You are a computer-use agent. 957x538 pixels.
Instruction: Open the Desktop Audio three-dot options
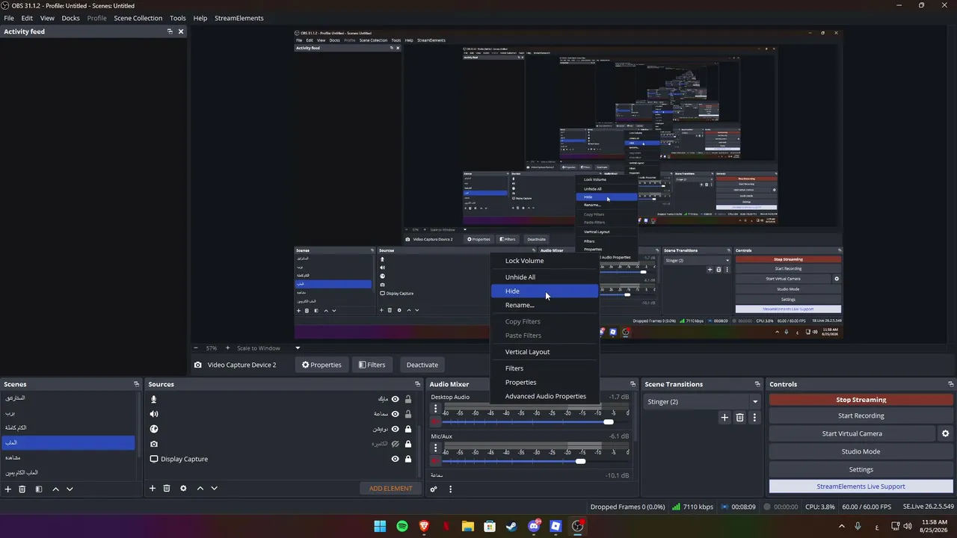435,409
